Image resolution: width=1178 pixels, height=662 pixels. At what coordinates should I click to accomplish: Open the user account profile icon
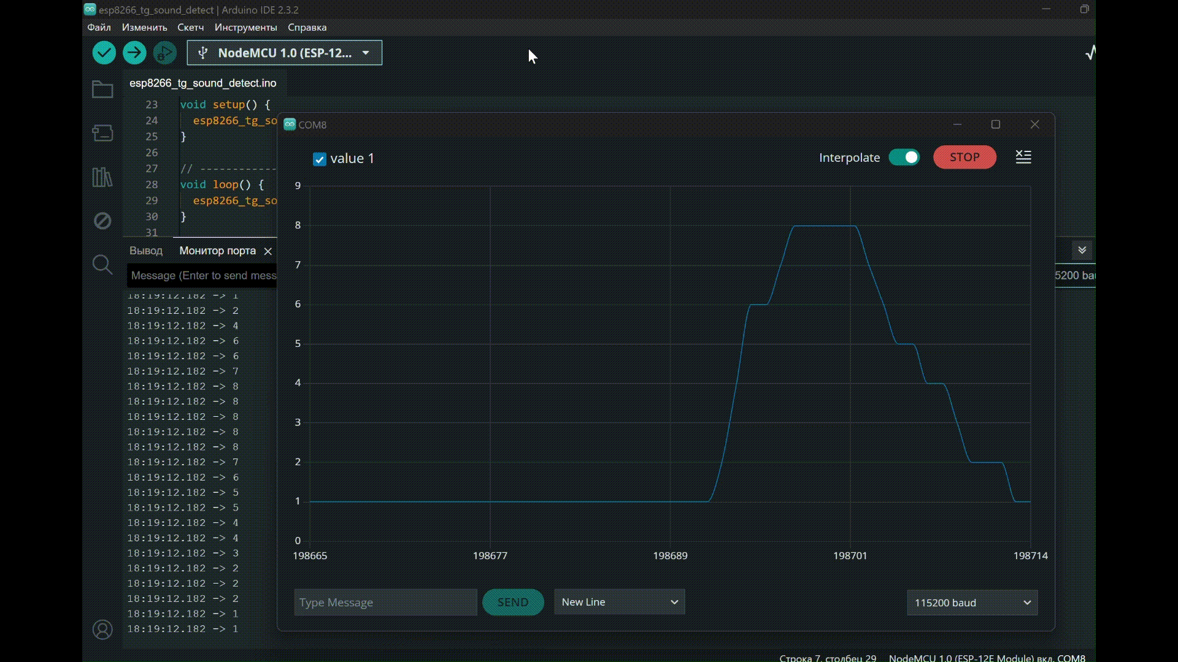(102, 630)
